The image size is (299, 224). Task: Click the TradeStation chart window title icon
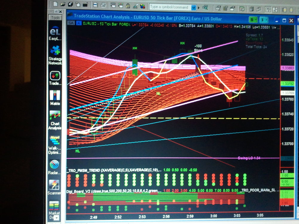tap(70, 15)
